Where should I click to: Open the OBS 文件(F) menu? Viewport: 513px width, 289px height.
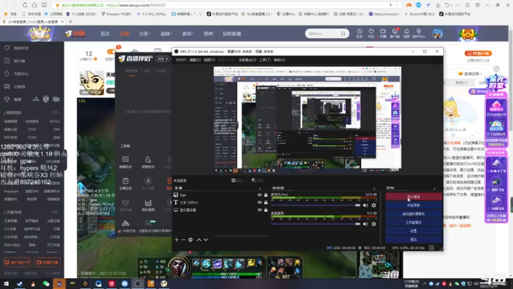point(181,60)
